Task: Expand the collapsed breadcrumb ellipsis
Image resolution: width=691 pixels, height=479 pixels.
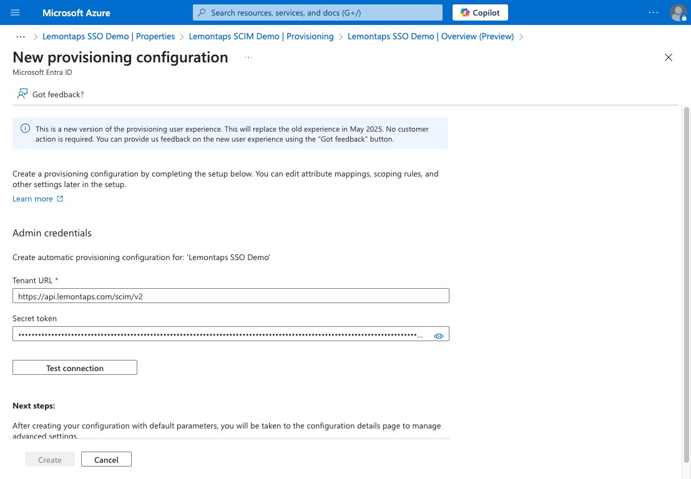Action: [20, 37]
